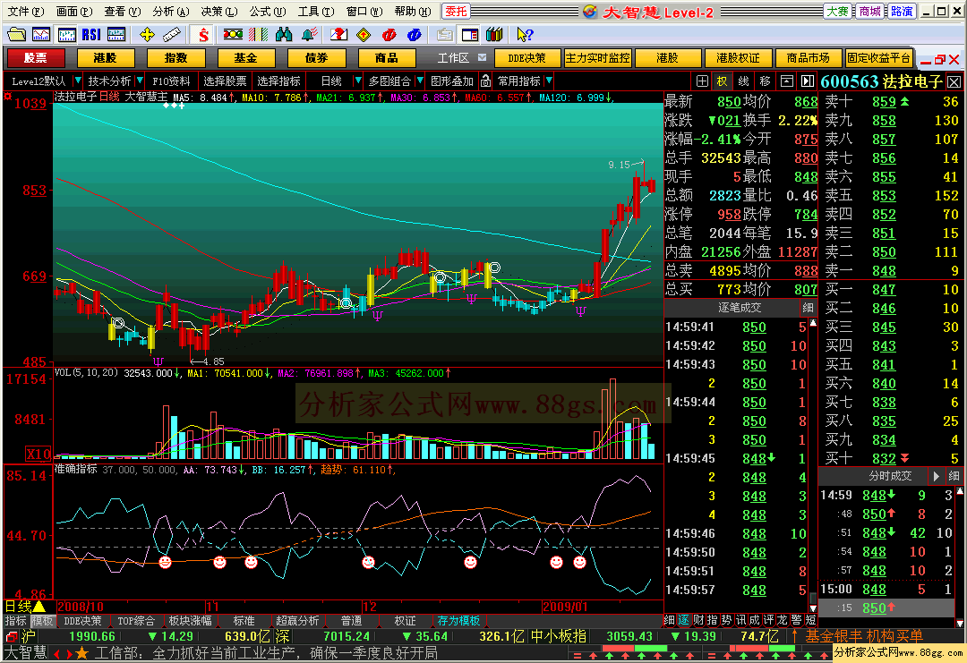Click the yellow diamond arrow icon
The image size is (967, 663).
[364, 35]
